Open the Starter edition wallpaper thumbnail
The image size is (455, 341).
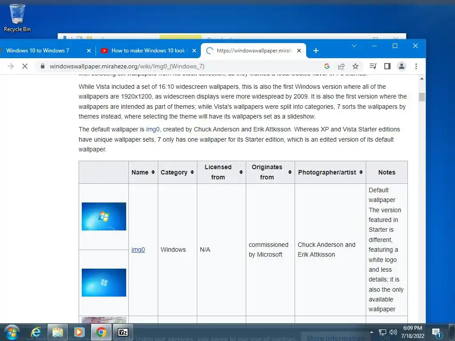pyautogui.click(x=104, y=282)
